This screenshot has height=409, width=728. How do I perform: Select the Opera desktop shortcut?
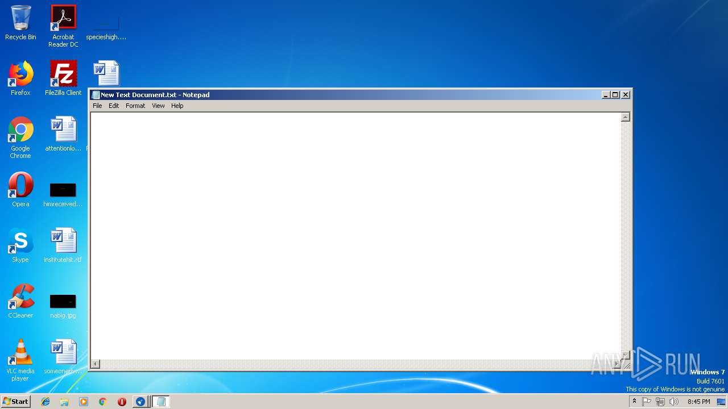tap(20, 190)
